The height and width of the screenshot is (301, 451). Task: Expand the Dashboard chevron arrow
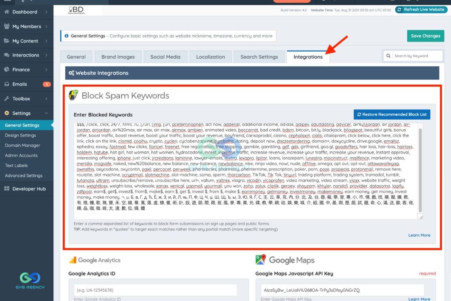(46, 12)
